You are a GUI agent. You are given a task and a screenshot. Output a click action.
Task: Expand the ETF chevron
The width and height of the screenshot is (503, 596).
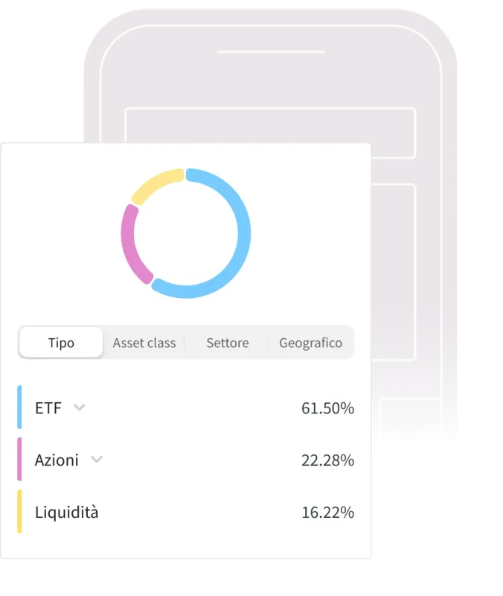pos(80,408)
